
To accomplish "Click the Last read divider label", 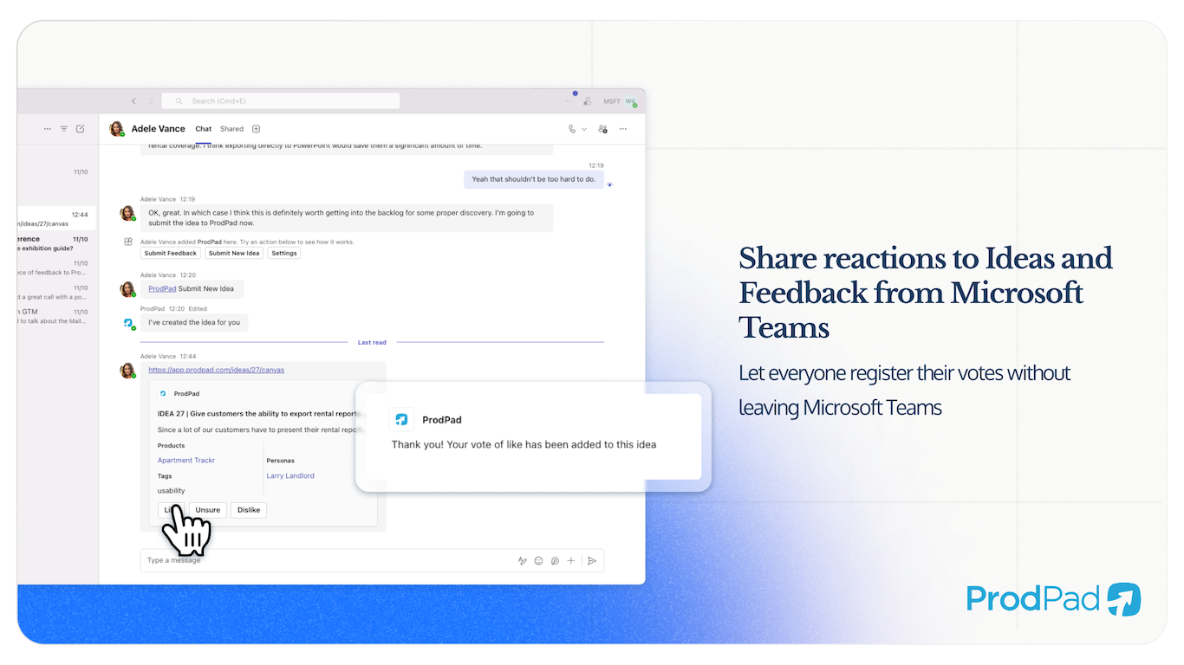I will [x=372, y=342].
